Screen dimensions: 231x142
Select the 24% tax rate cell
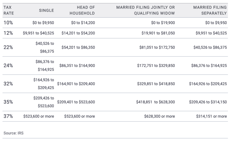[x=8, y=66]
